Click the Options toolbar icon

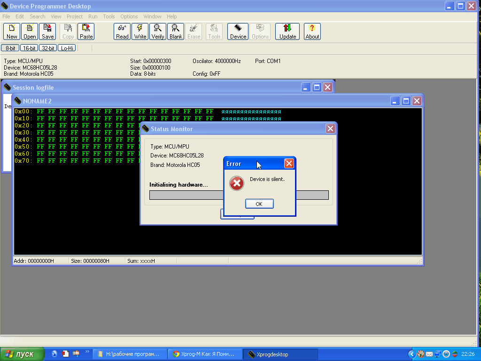click(x=260, y=31)
